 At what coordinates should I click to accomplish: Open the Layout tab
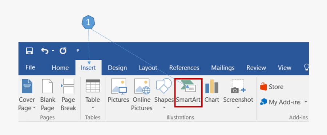148,68
